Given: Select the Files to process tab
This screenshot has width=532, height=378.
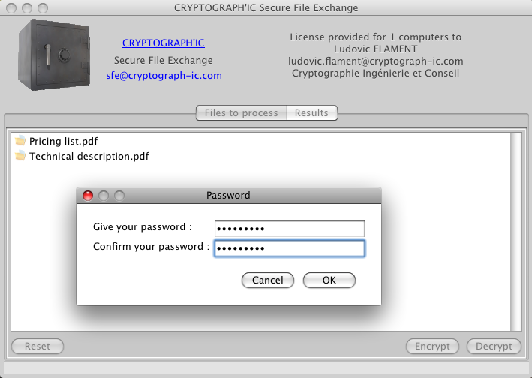Looking at the screenshot, I should 241,113.
